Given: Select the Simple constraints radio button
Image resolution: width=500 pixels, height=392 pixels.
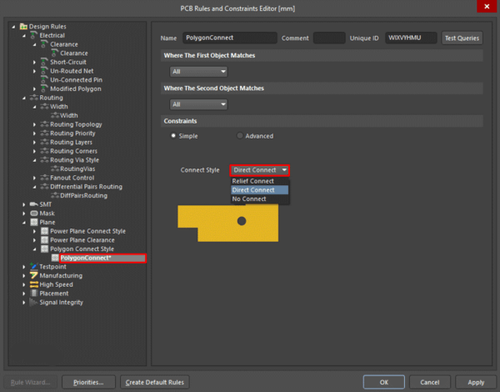Looking at the screenshot, I should [173, 136].
